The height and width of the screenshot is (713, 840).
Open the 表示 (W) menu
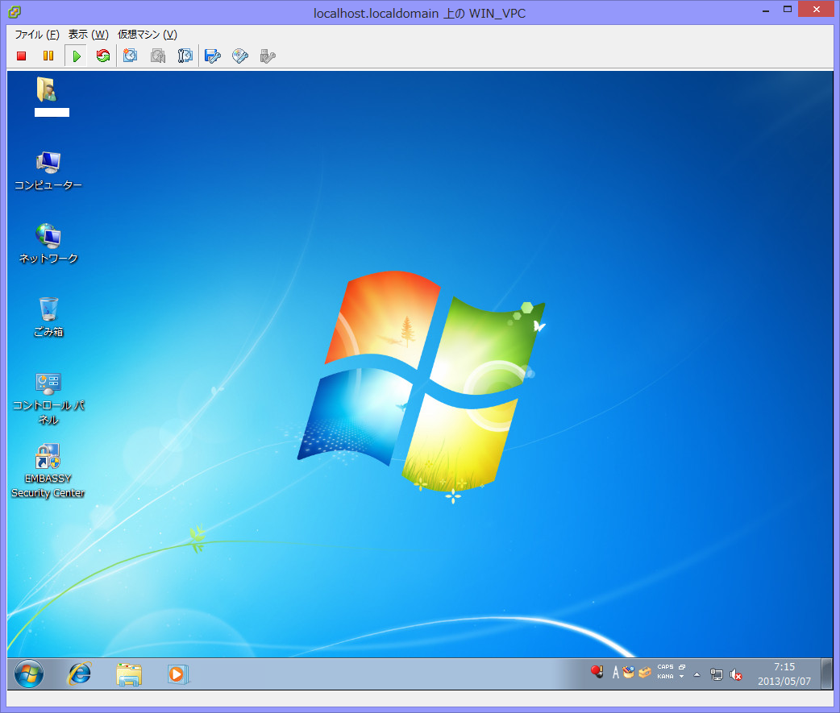(x=89, y=35)
